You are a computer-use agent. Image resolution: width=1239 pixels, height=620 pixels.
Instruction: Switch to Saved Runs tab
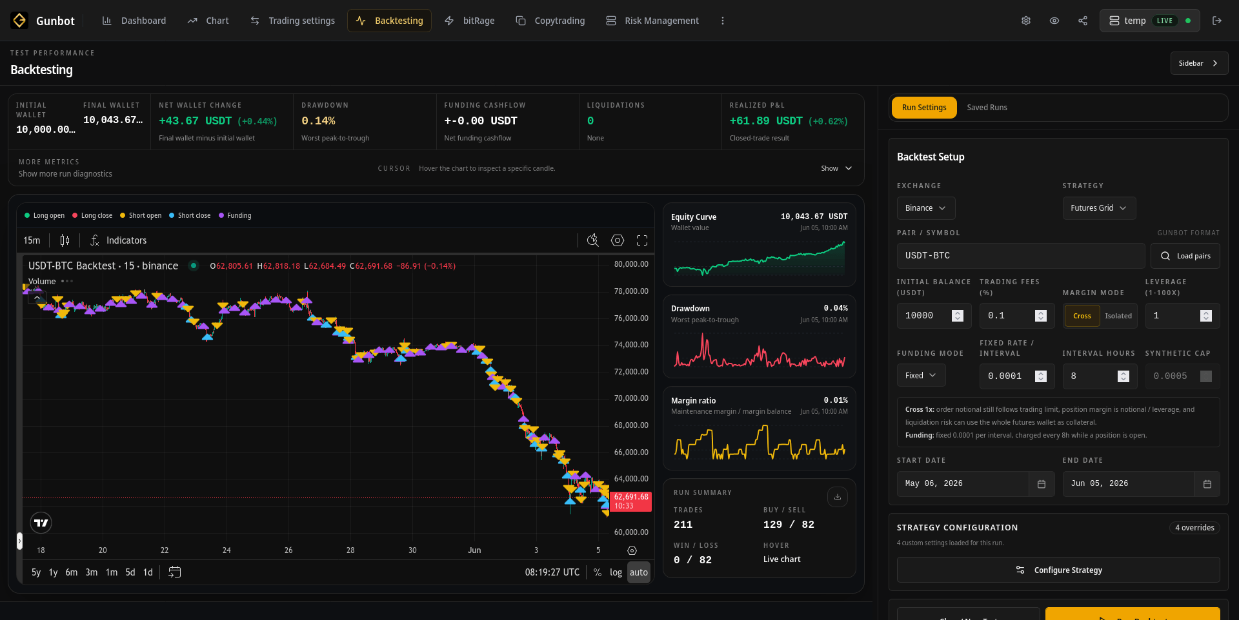pos(987,108)
